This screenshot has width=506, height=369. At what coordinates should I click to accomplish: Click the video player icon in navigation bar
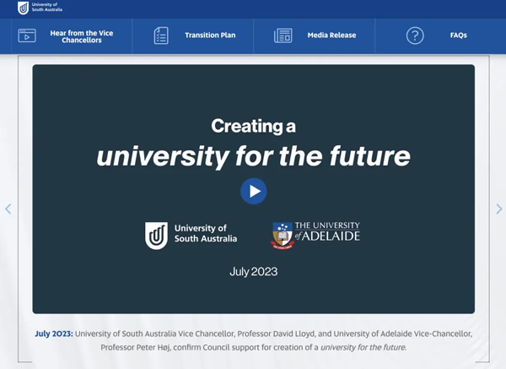27,36
